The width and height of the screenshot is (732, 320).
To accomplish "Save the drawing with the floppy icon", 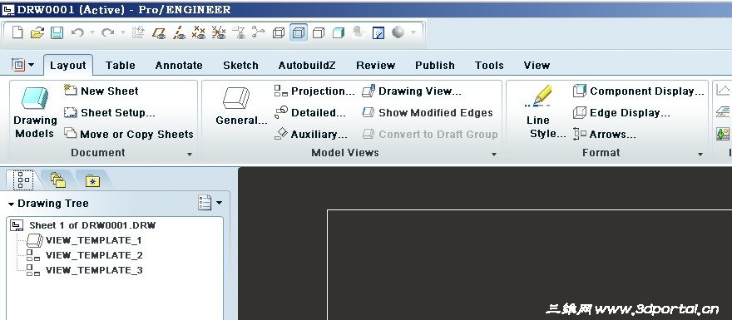I will click(x=57, y=32).
